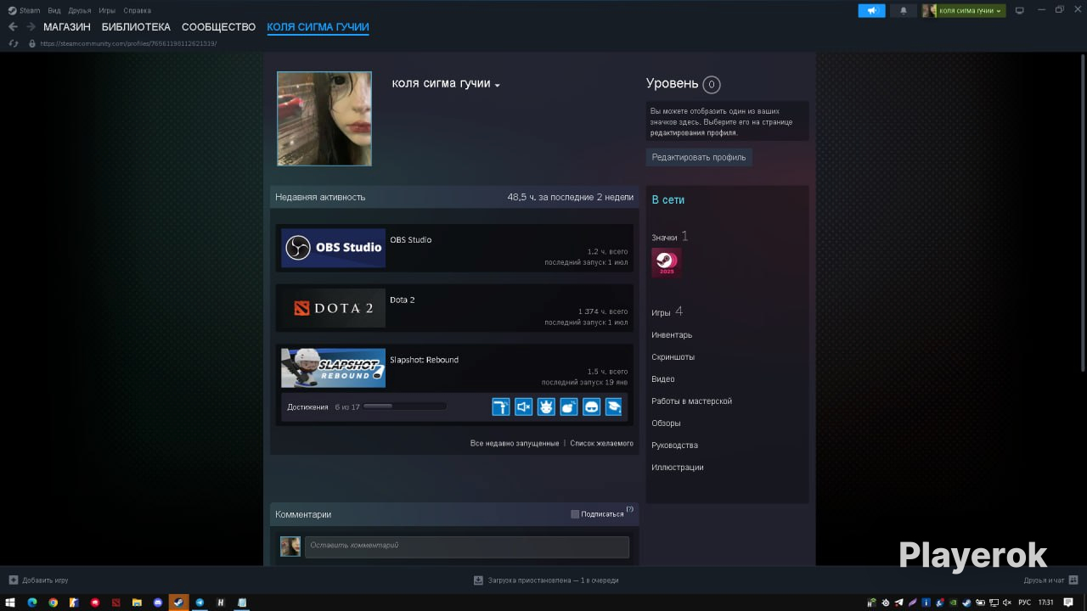Open the Друзья menu
Screen dimensions: 1087x611
pos(80,10)
